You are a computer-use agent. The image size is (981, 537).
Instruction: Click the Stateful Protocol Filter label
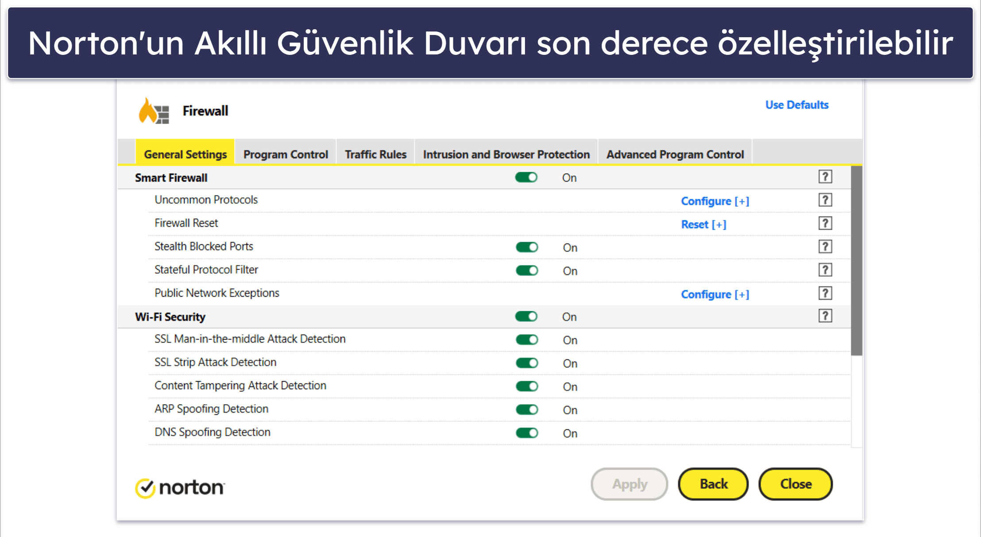click(x=206, y=270)
